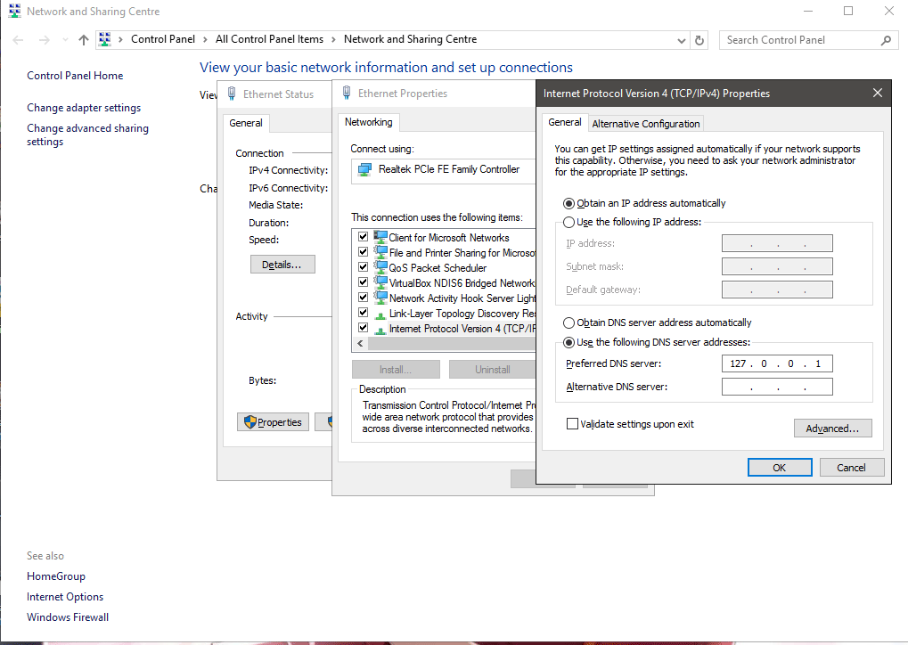The width and height of the screenshot is (908, 645).
Task: Click the Preferred DNS server field
Action: pyautogui.click(x=777, y=363)
